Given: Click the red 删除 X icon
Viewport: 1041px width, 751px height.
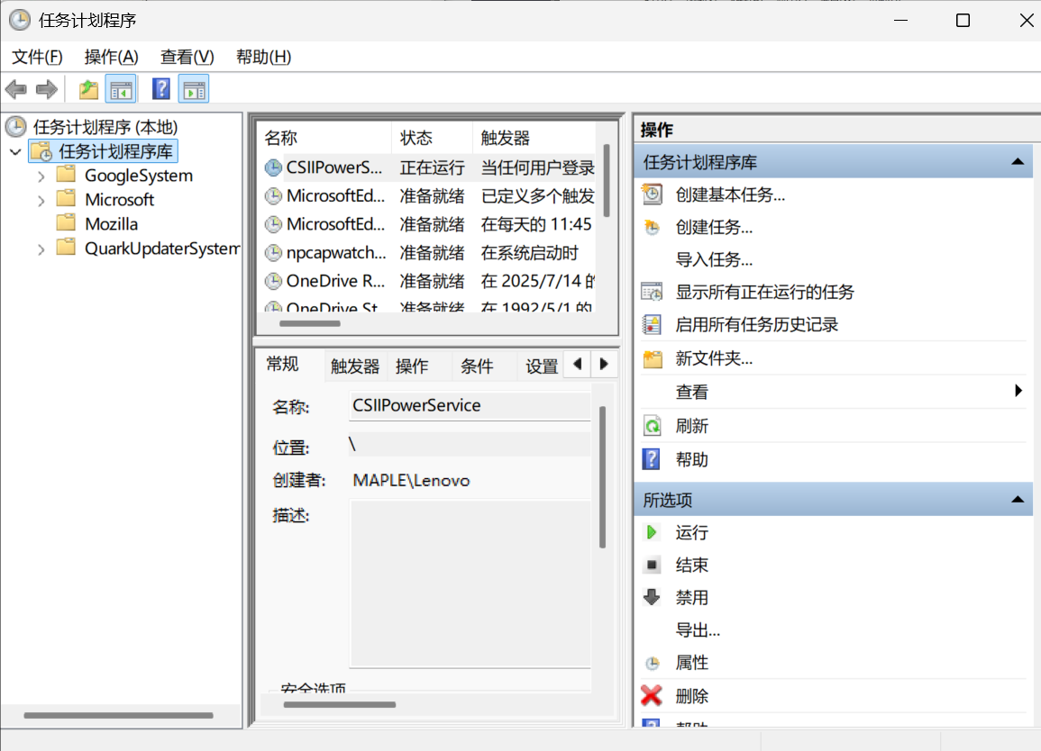Looking at the screenshot, I should [652, 696].
